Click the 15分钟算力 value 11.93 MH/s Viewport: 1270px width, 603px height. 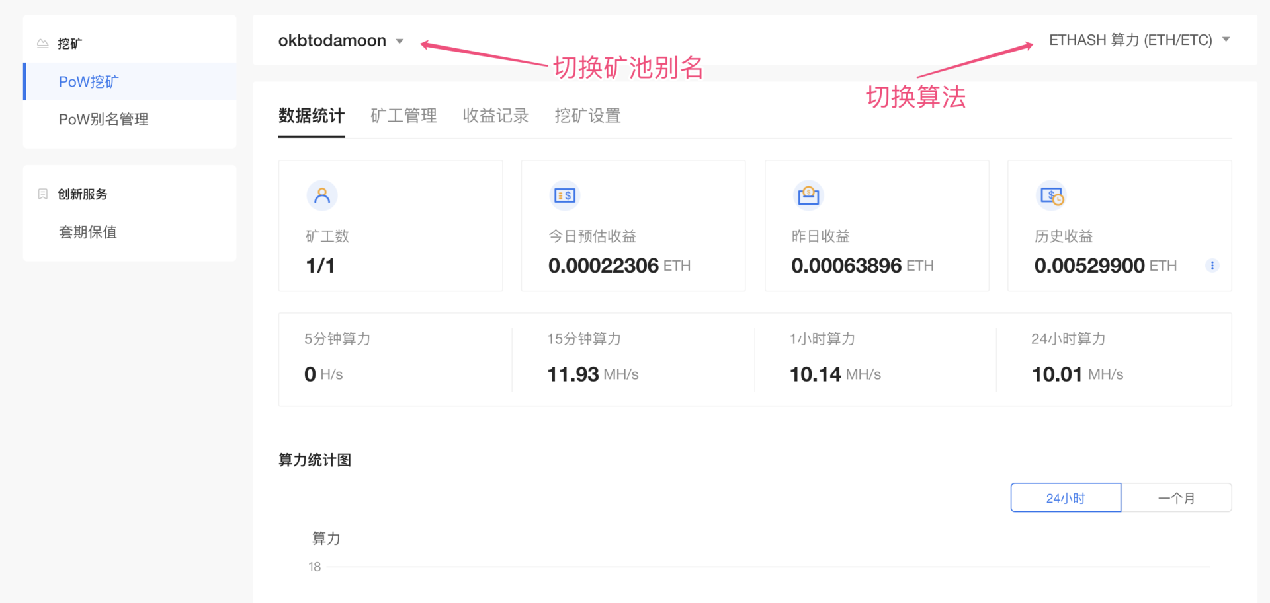pos(593,374)
